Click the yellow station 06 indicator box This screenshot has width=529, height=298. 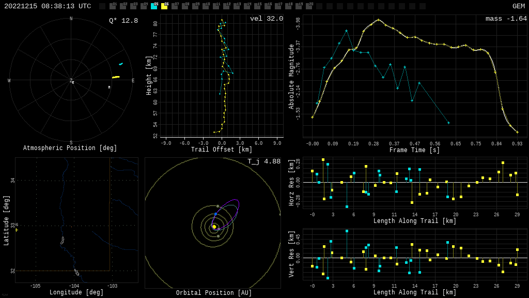[x=164, y=6]
